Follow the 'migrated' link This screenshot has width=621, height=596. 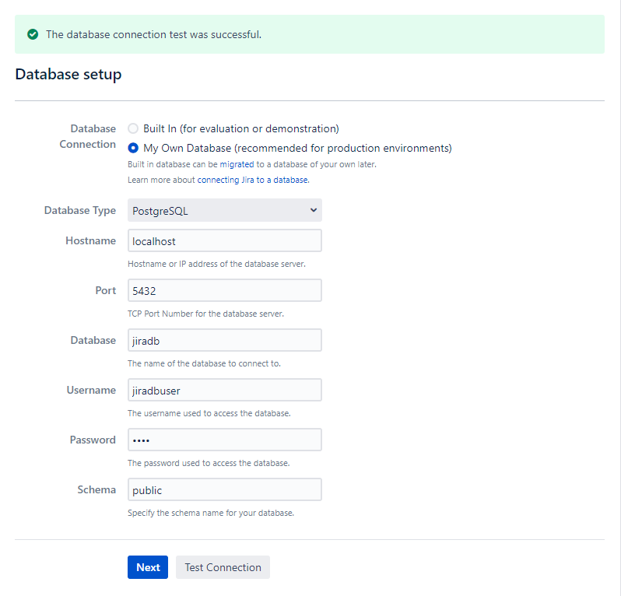click(237, 164)
